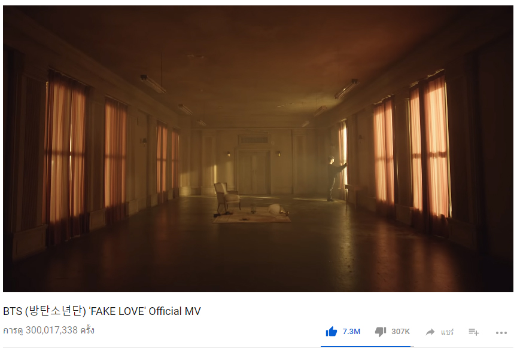Viewport: 517px width, 349px height.
Task: Click the 7.3M like count
Action: pyautogui.click(x=351, y=332)
